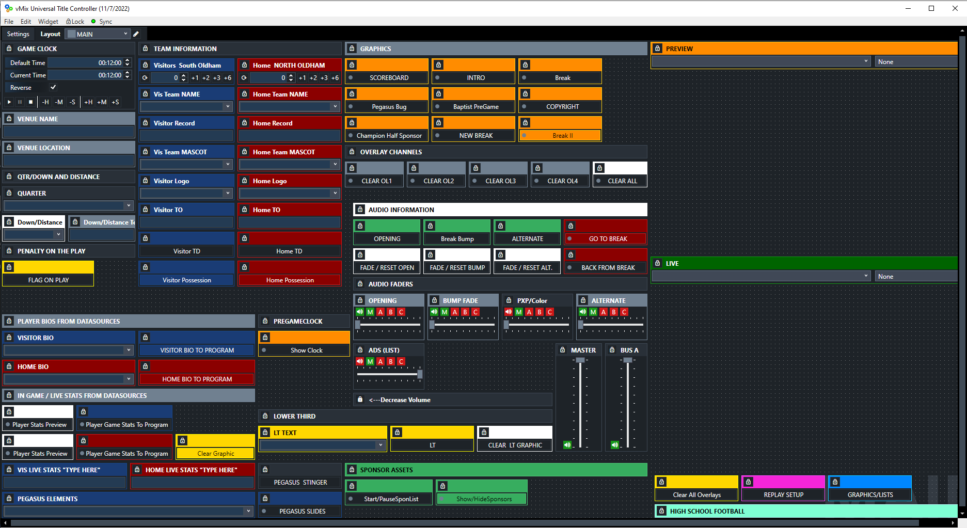967x528 pixels.
Task: Open the Widget menu
Action: (x=48, y=21)
